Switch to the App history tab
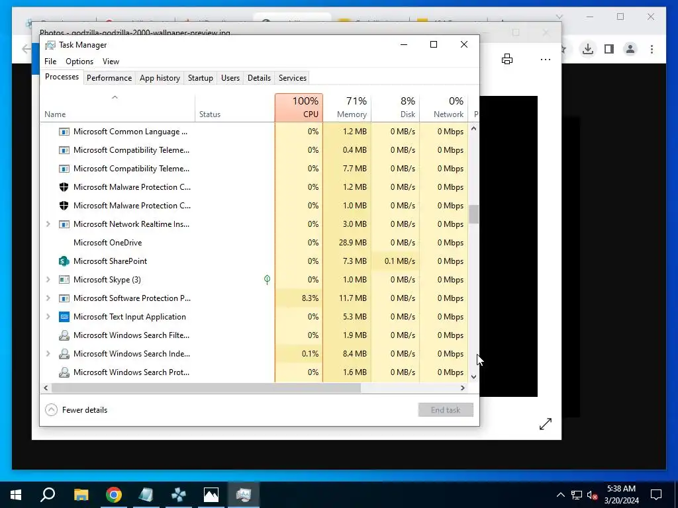Viewport: 678px width, 508px height. pyautogui.click(x=160, y=78)
